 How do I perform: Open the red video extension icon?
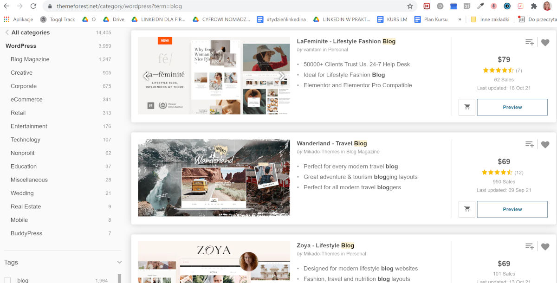pos(427,6)
